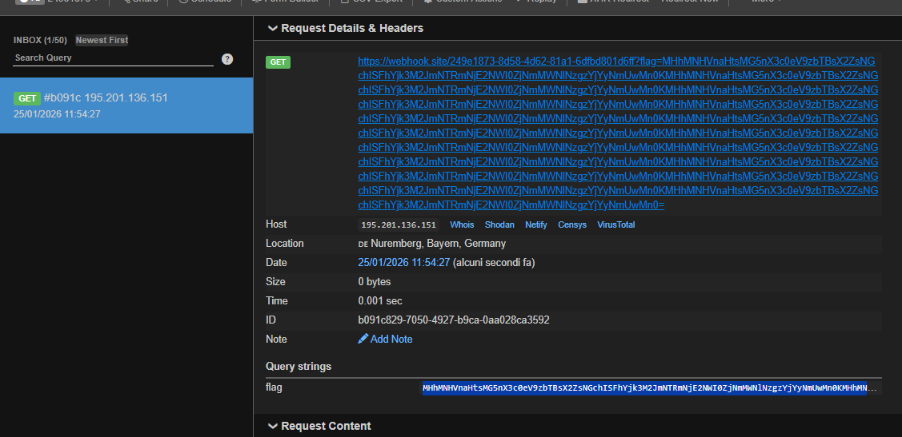Click the host IP 195.201.136.151 in details
Screen dimensions: 902x437
tap(399, 225)
